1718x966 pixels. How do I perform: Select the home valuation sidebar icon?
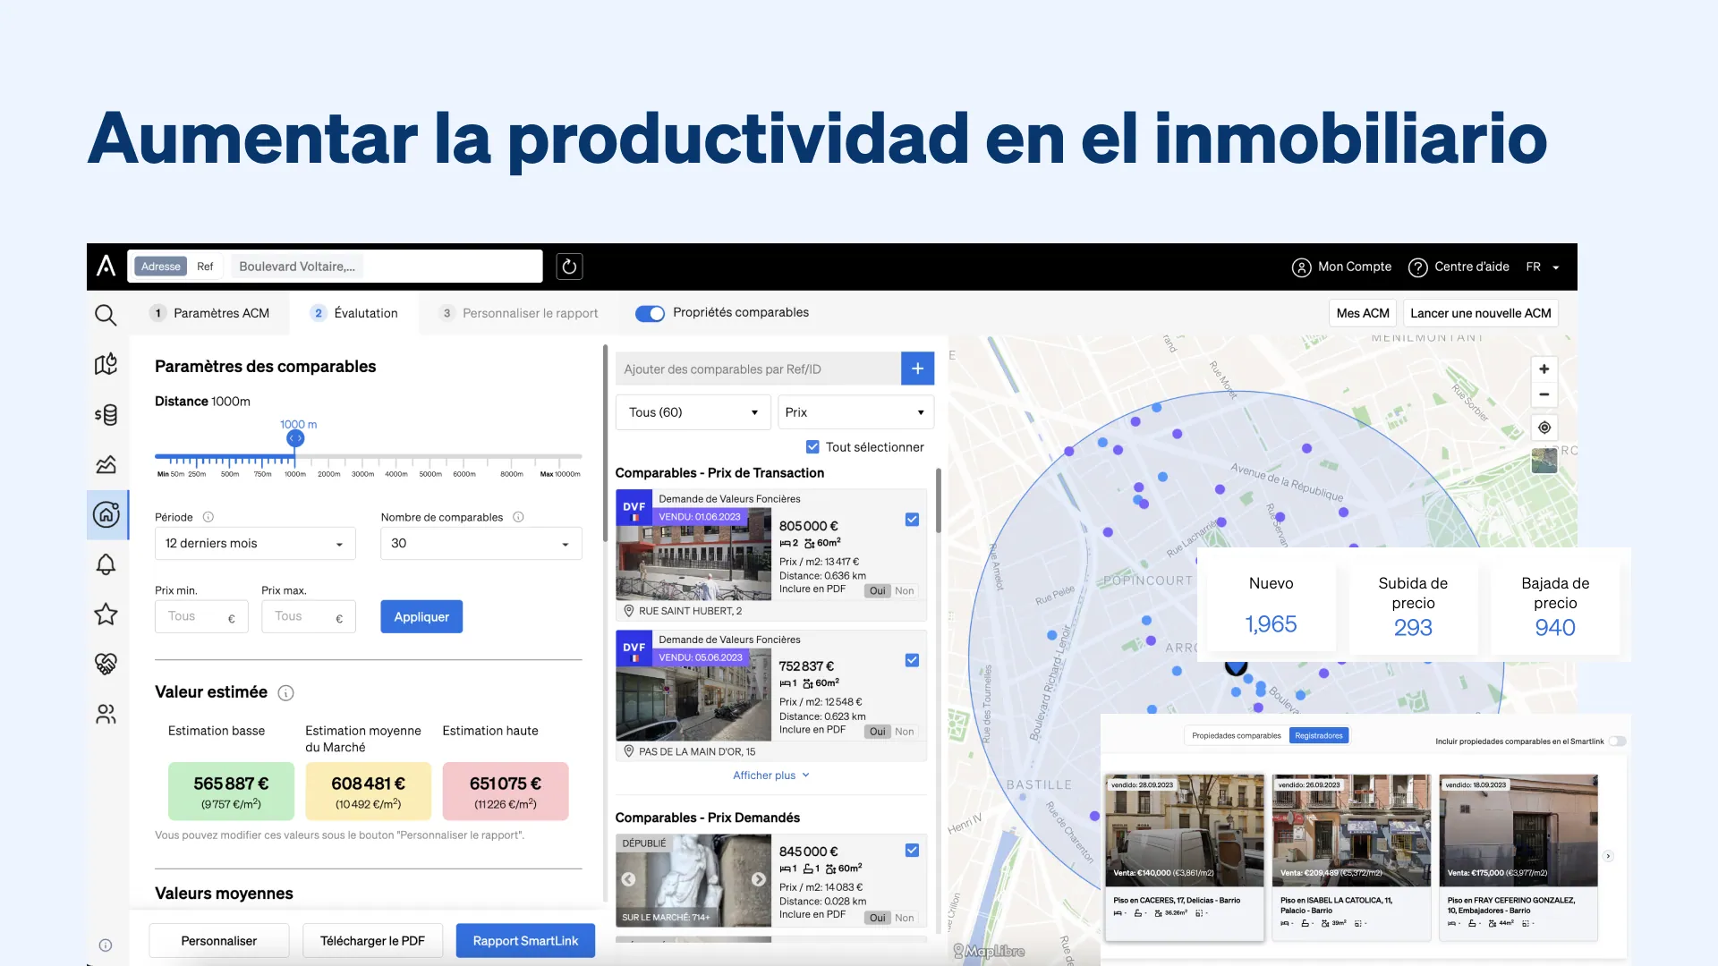coord(106,514)
